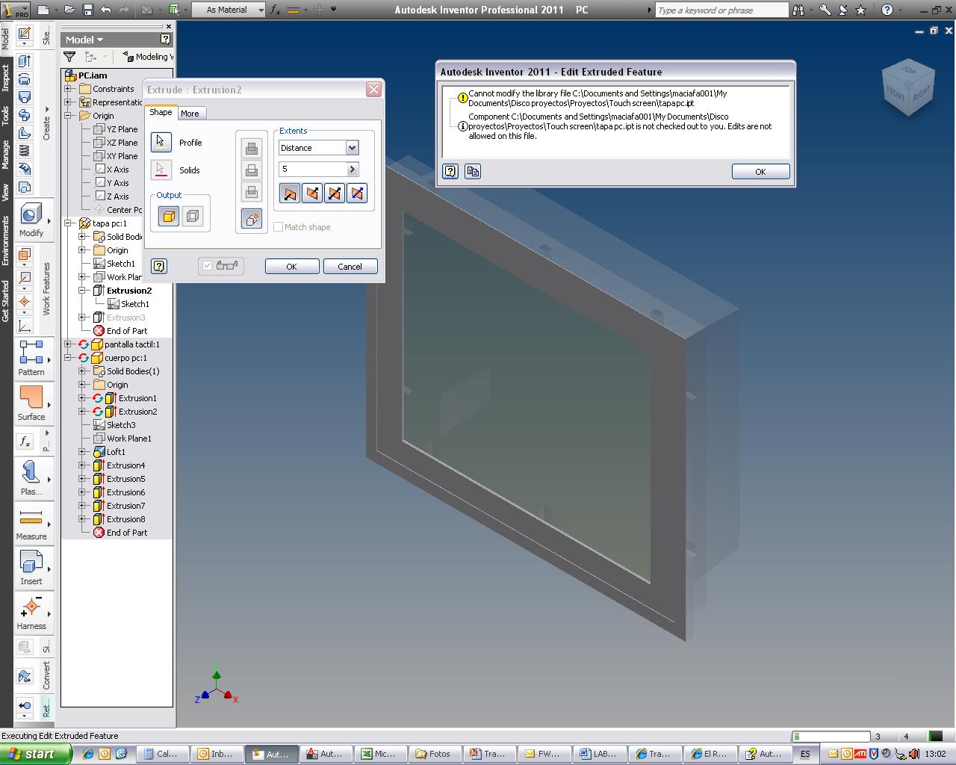The width and height of the screenshot is (956, 765).
Task: Select first extrude direction button
Action: [x=290, y=193]
